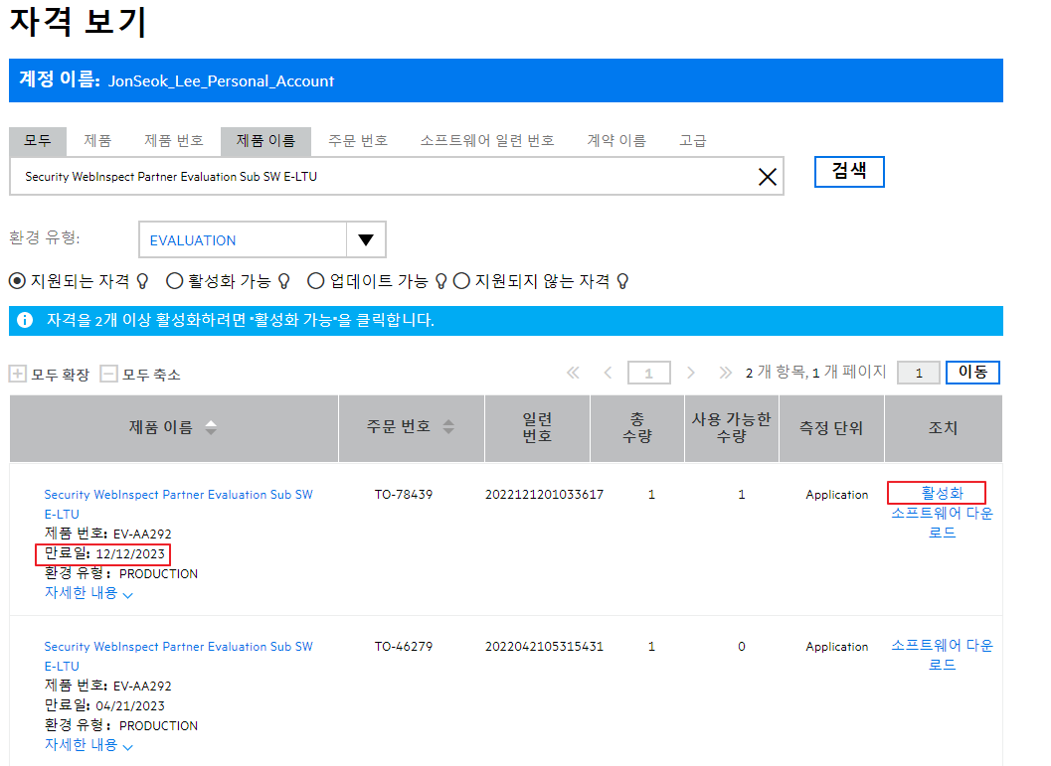
Task: Switch to the 주문 번호 tab
Action: click(x=358, y=141)
